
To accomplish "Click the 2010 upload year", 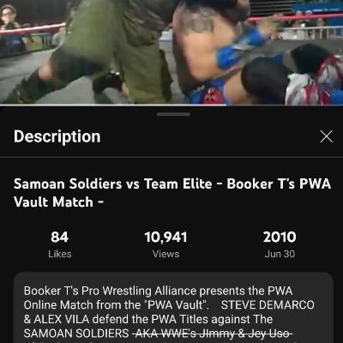I will [280, 237].
